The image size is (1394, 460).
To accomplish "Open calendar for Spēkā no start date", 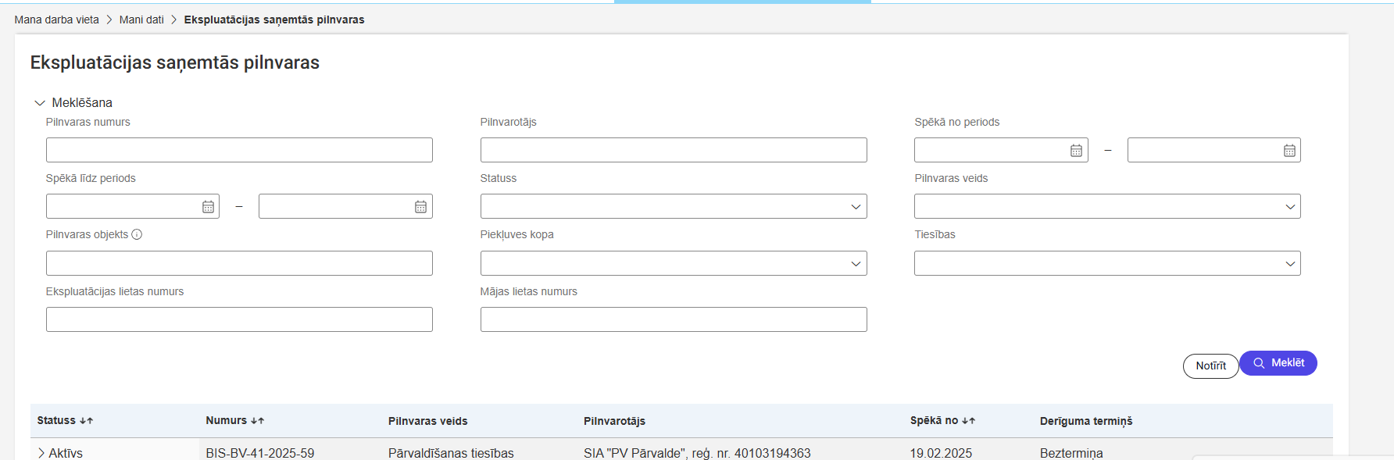I will click(x=1076, y=151).
